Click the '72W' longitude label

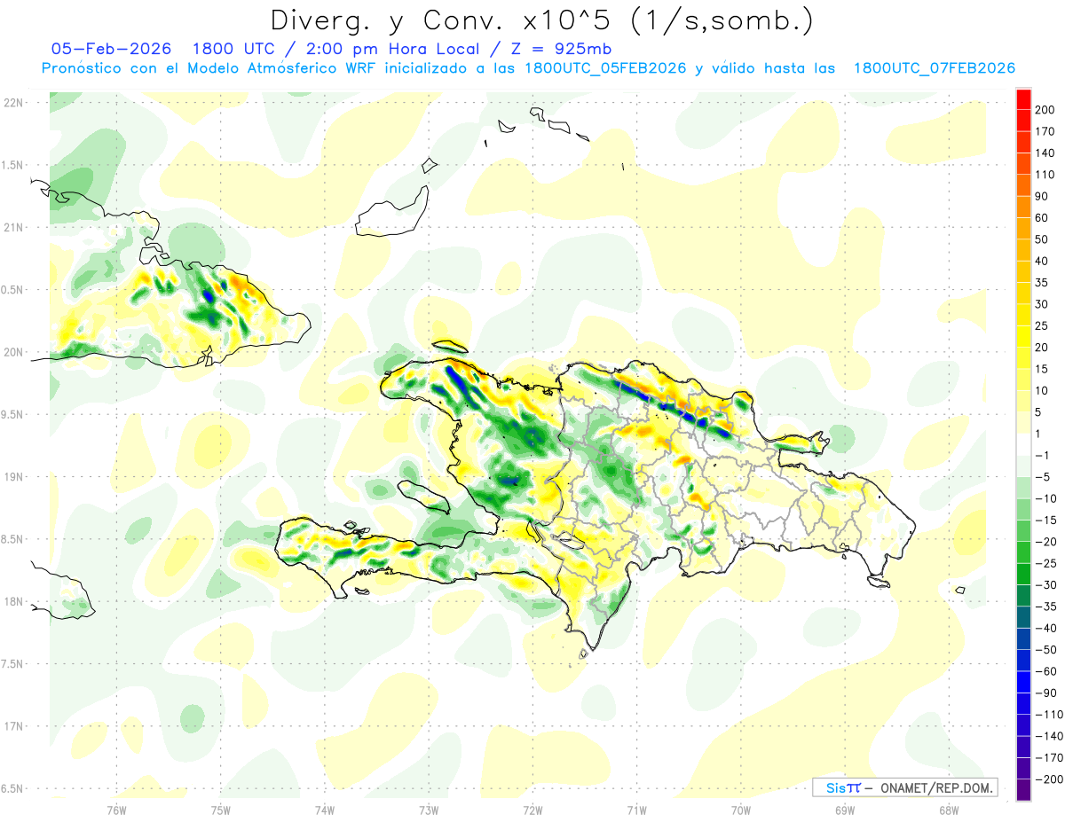pyautogui.click(x=532, y=810)
